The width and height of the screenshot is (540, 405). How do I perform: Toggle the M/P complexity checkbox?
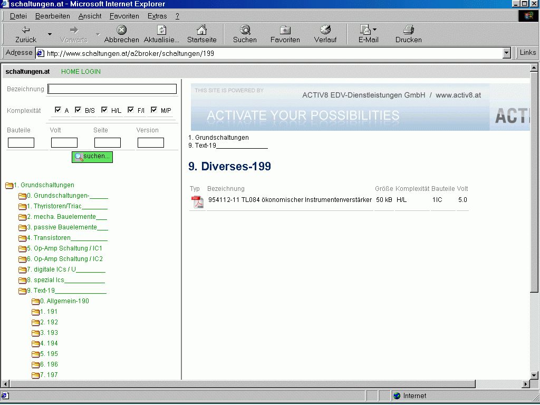154,110
